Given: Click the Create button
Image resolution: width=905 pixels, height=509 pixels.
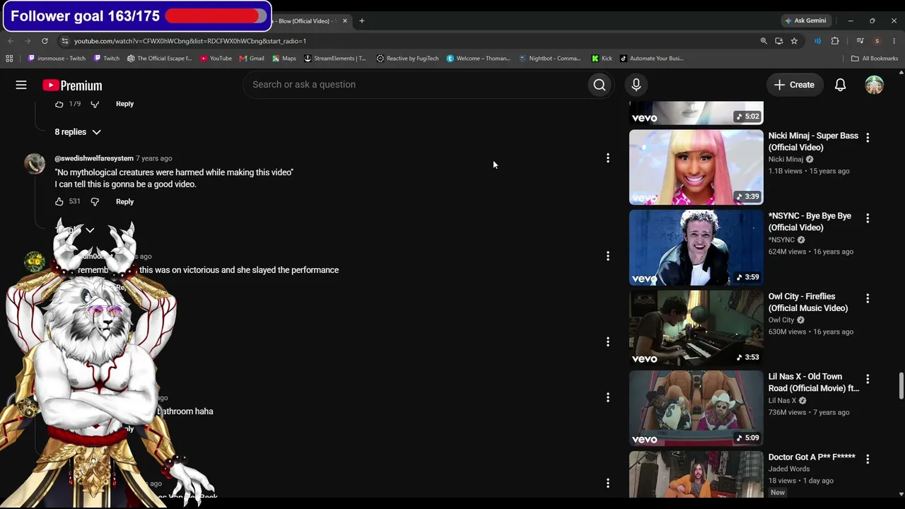Looking at the screenshot, I should (x=795, y=85).
